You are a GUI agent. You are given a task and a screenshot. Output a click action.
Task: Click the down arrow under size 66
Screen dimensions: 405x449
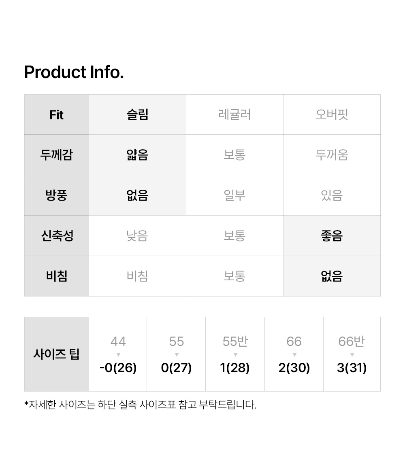click(x=294, y=355)
